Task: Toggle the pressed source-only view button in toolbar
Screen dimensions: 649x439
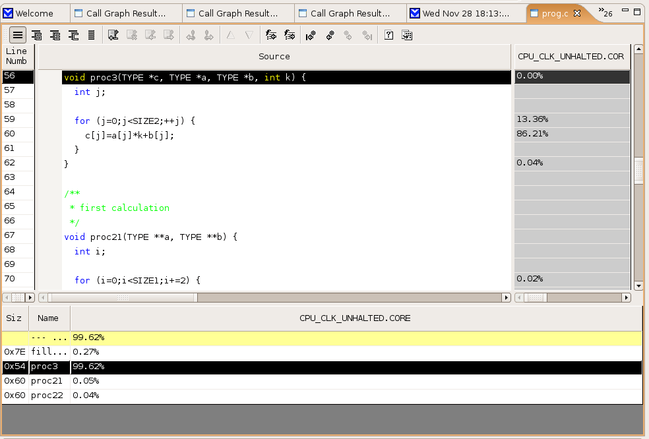Action: coord(18,35)
